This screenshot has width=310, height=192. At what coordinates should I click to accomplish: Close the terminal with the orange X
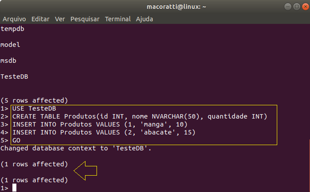(x=306, y=7)
